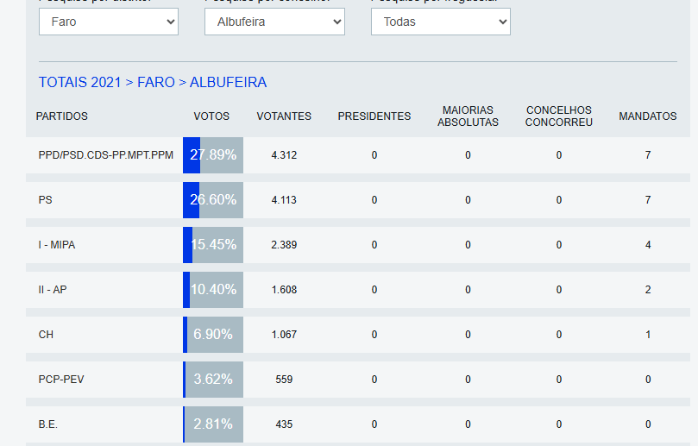Click the 27.89% vote percentage bar

[x=213, y=155]
